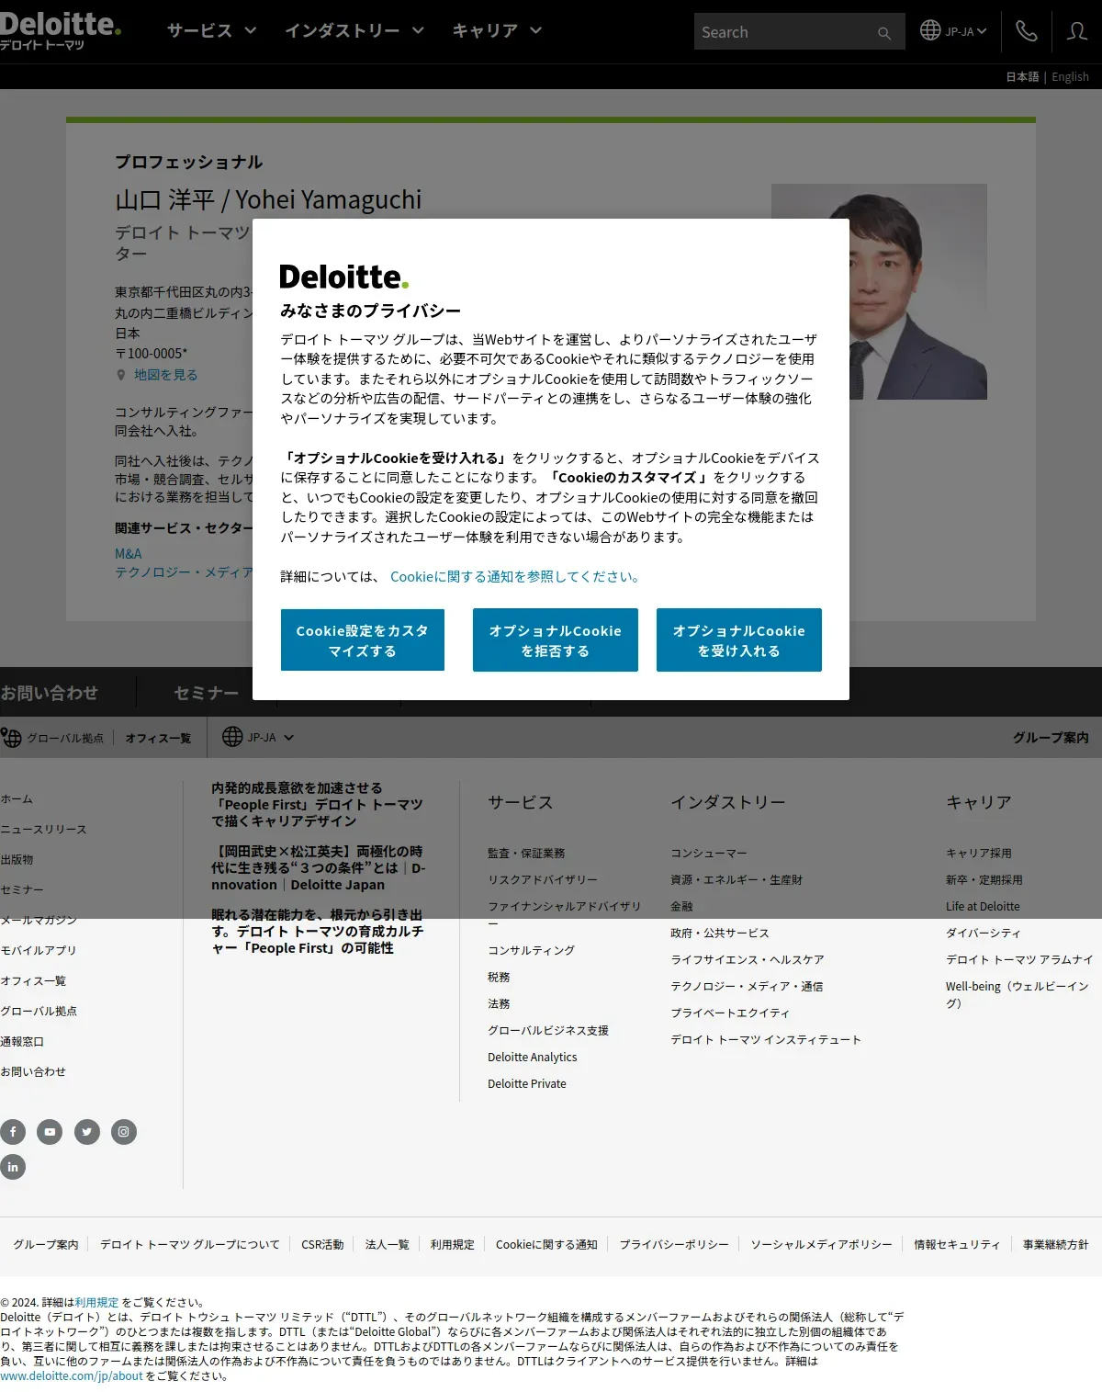Open Deloitte Private link
The image size is (1102, 1392).
click(527, 1083)
